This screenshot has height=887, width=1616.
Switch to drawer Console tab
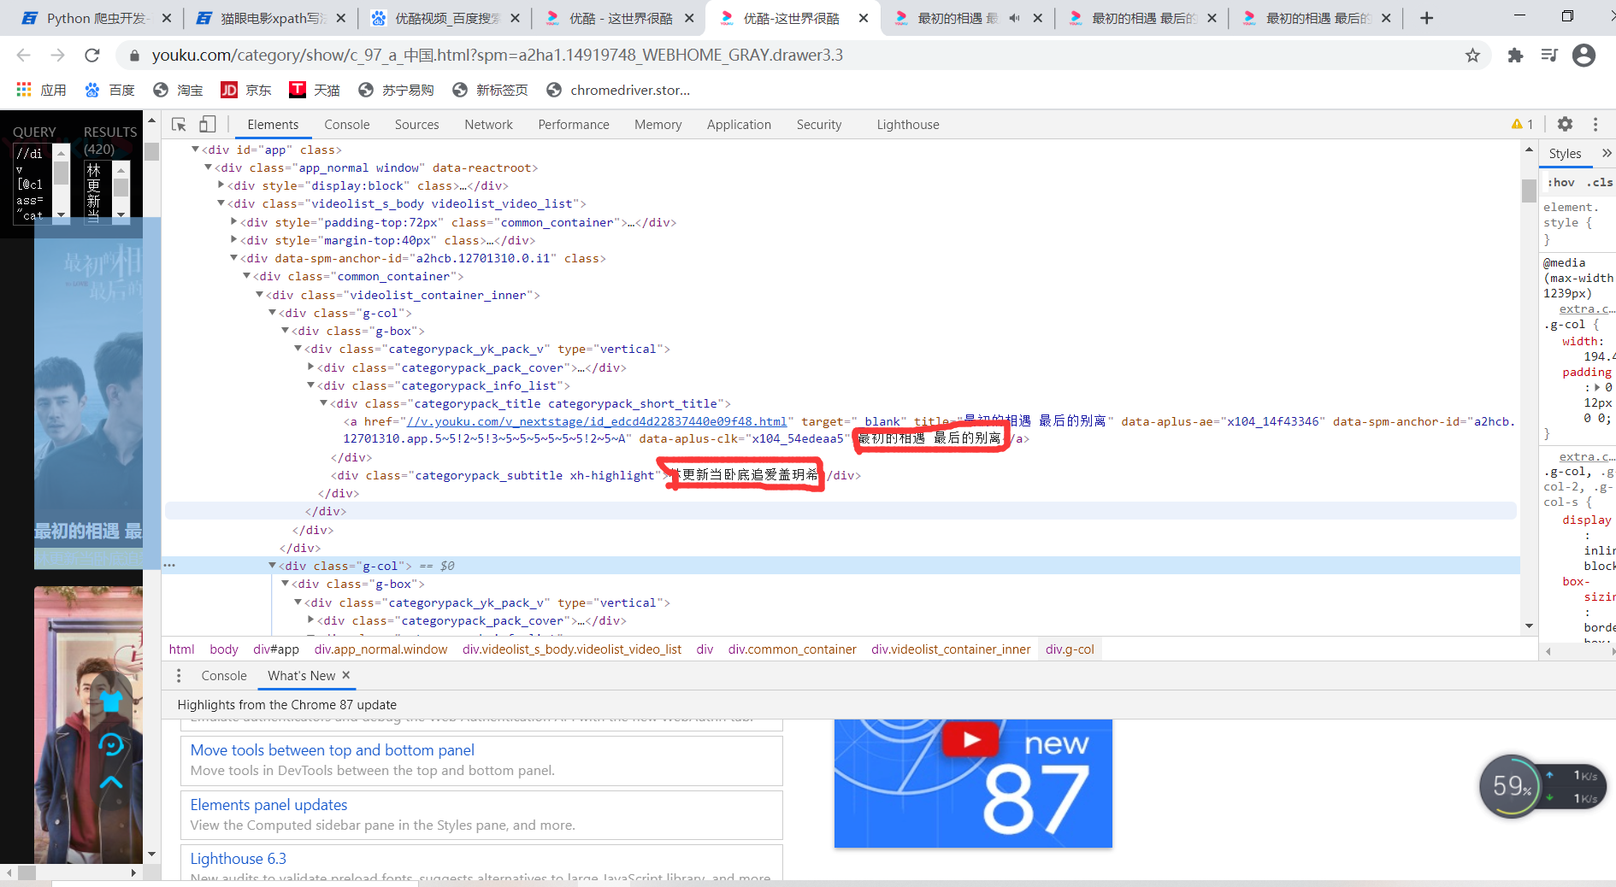(224, 676)
